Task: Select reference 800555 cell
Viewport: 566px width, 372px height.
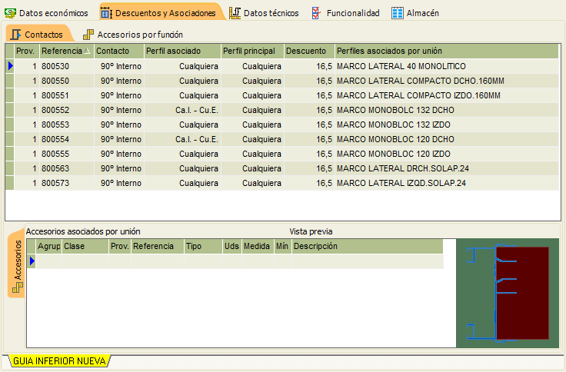Action: (66, 154)
